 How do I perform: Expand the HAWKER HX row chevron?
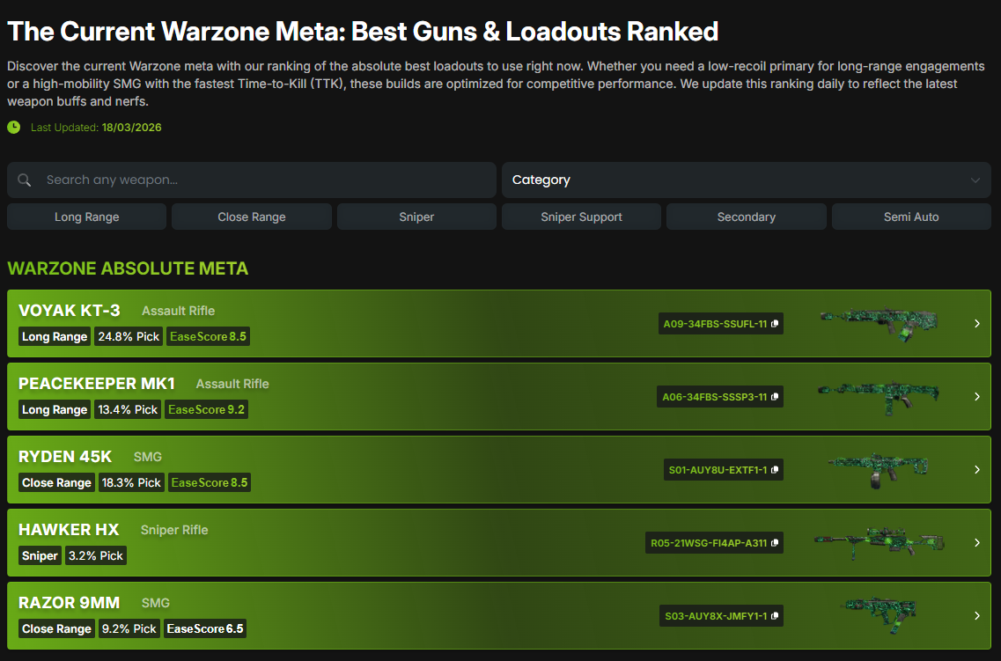tap(976, 543)
